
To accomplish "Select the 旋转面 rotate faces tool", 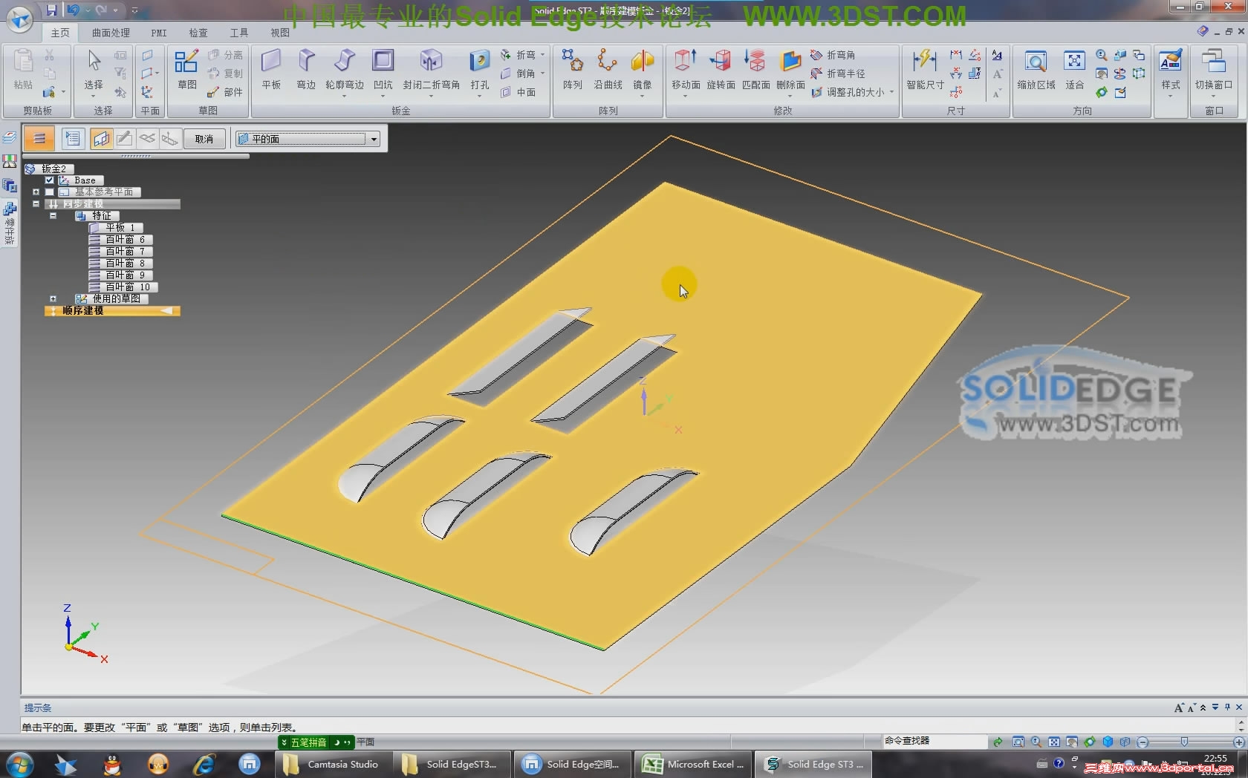I will pyautogui.click(x=721, y=69).
